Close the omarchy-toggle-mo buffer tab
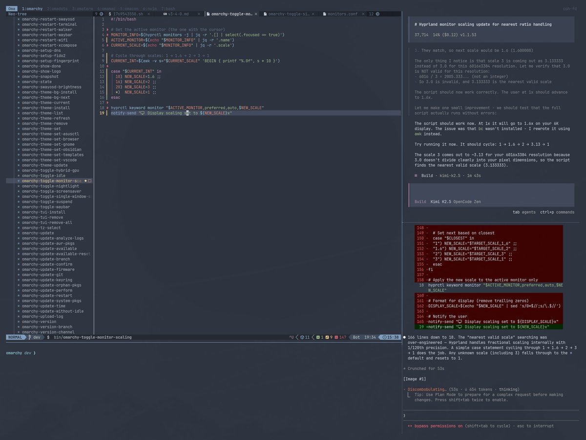 (256, 14)
